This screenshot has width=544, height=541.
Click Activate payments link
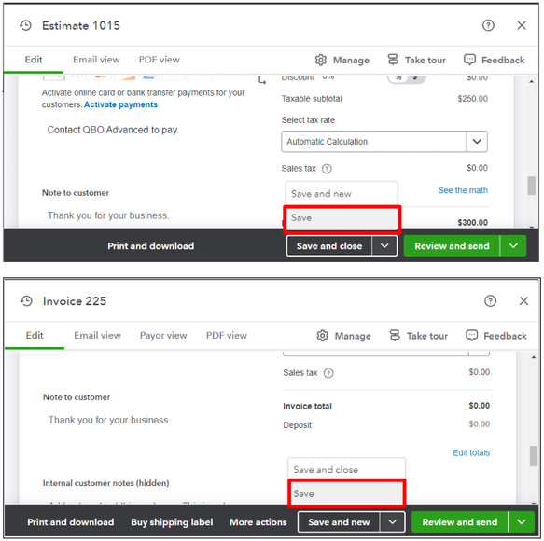coord(120,104)
